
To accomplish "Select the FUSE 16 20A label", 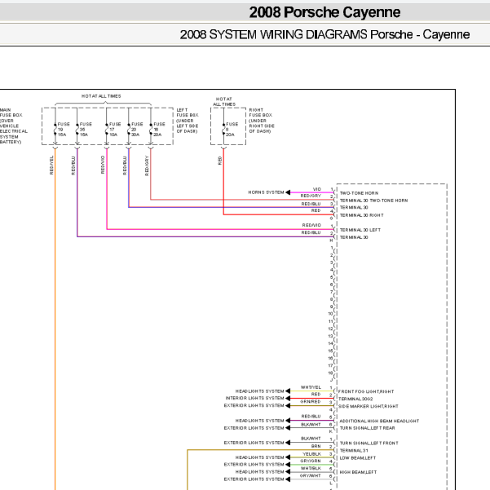I will (x=159, y=130).
